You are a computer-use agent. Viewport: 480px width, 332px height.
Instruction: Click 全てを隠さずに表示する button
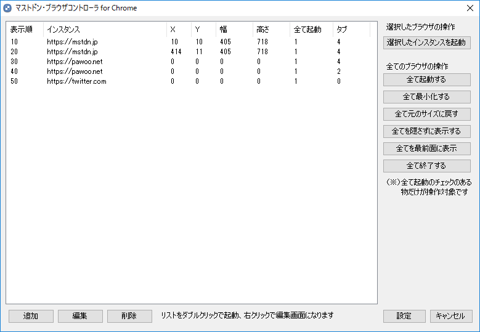pos(427,131)
